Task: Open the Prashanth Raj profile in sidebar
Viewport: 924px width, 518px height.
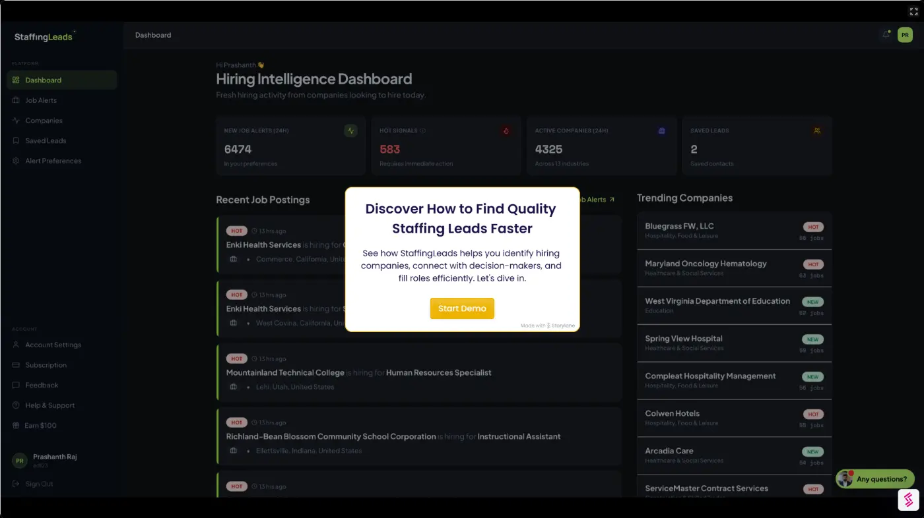Action: pyautogui.click(x=62, y=461)
